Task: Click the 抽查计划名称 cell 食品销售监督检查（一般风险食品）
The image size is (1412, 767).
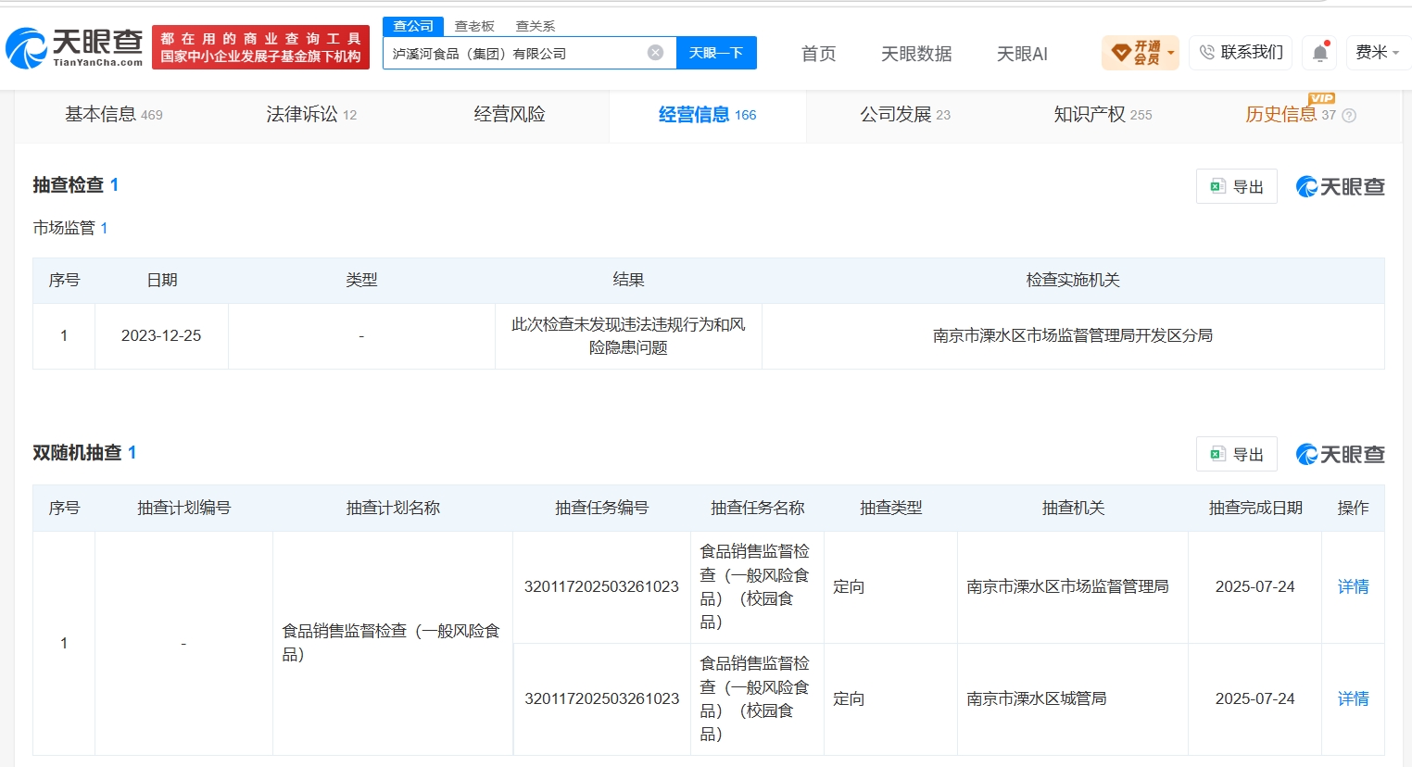Action: click(x=392, y=643)
